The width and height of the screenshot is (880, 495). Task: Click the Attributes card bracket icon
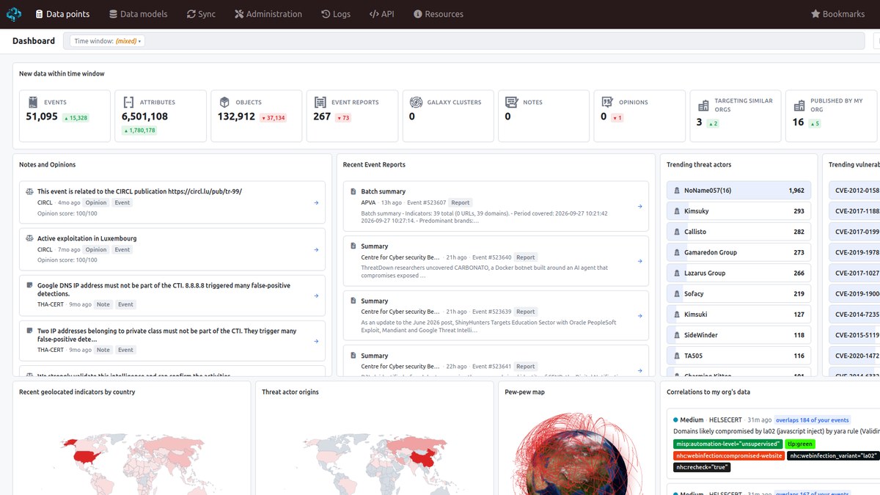point(128,102)
